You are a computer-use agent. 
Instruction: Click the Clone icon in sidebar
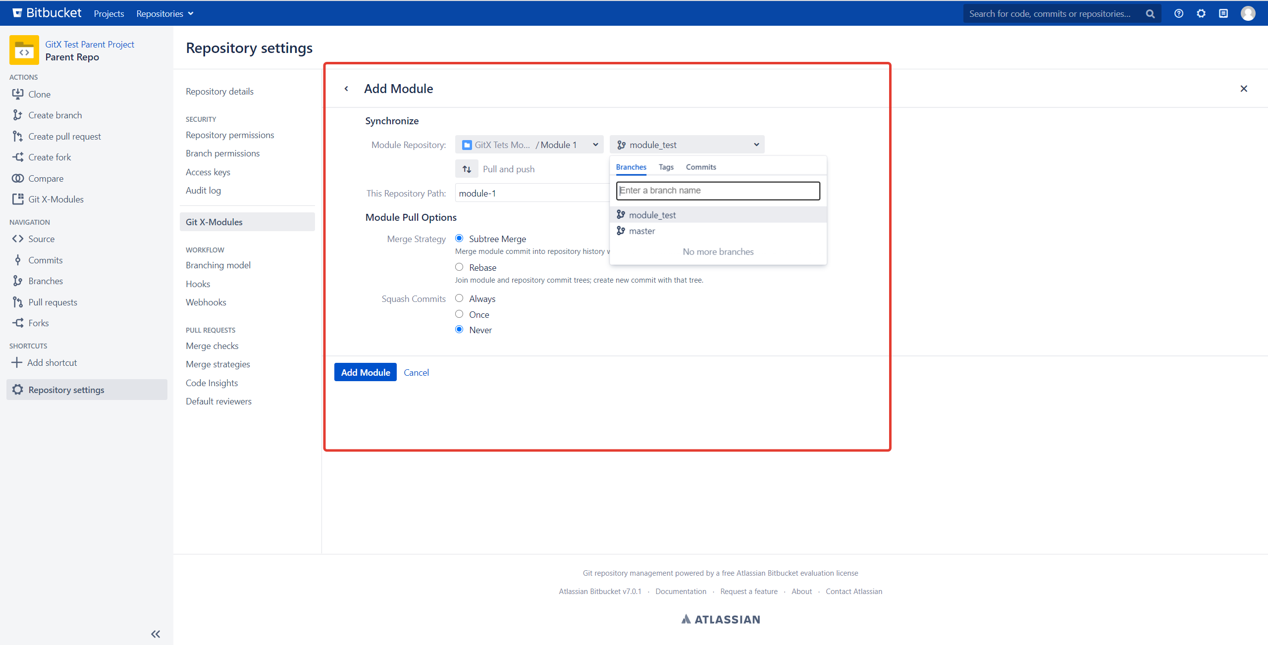18,94
